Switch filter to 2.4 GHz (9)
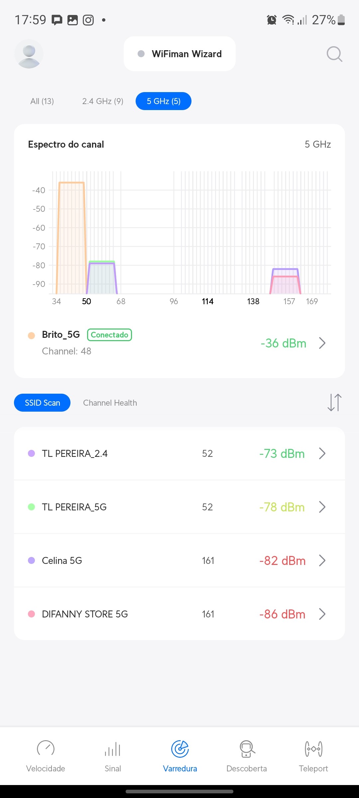The width and height of the screenshot is (359, 798). click(x=103, y=101)
